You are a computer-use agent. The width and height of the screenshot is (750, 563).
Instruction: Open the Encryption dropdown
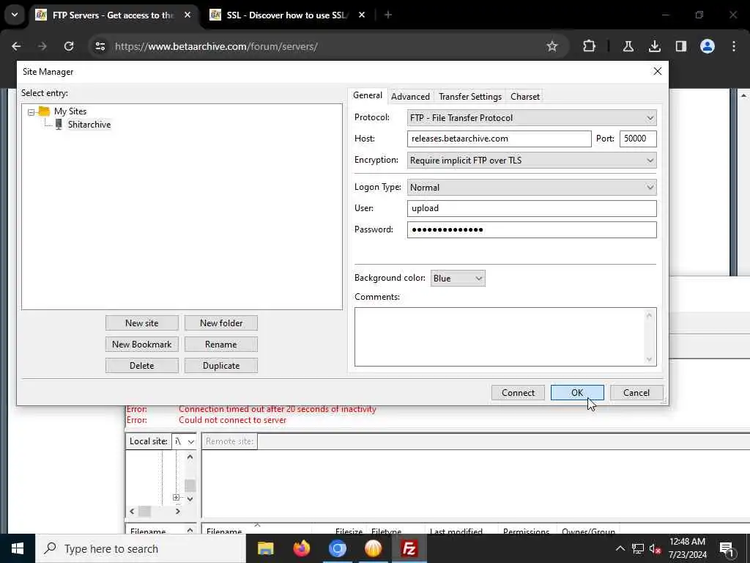pyautogui.click(x=532, y=161)
